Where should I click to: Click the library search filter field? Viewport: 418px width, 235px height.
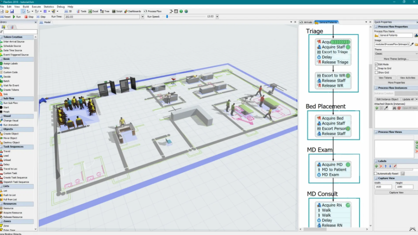click(20, 32)
